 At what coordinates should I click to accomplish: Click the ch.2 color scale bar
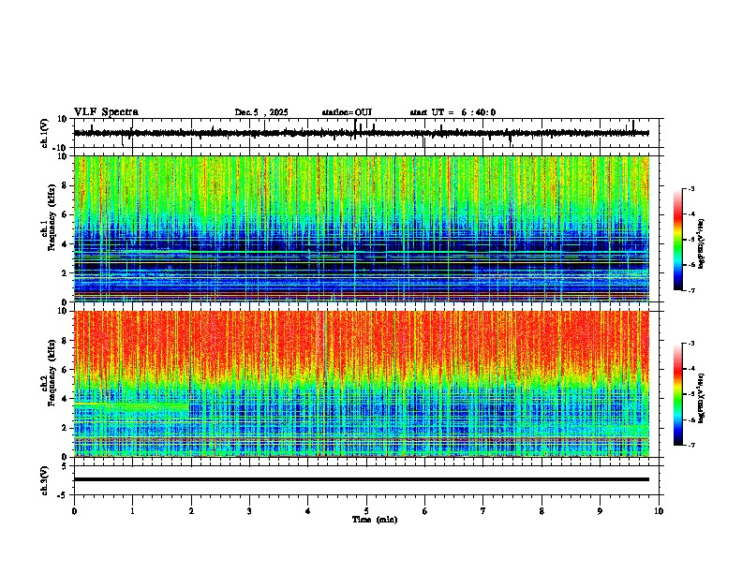coord(678,394)
